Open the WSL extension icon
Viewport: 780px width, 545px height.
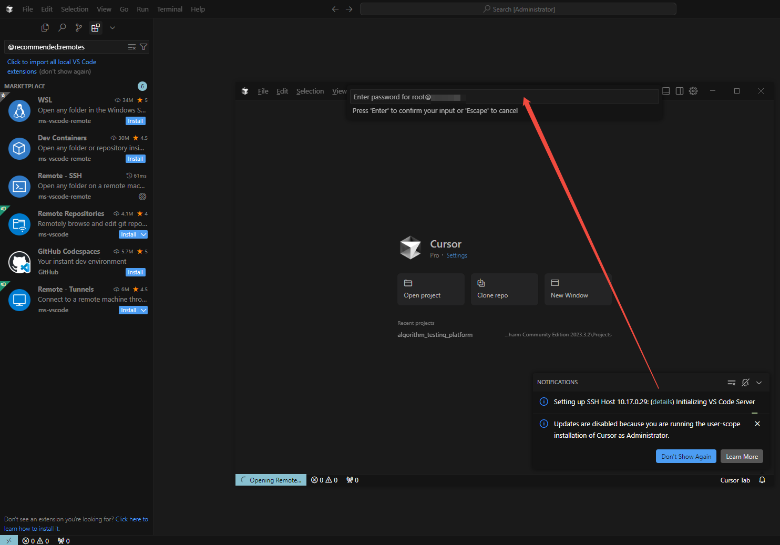pos(19,111)
